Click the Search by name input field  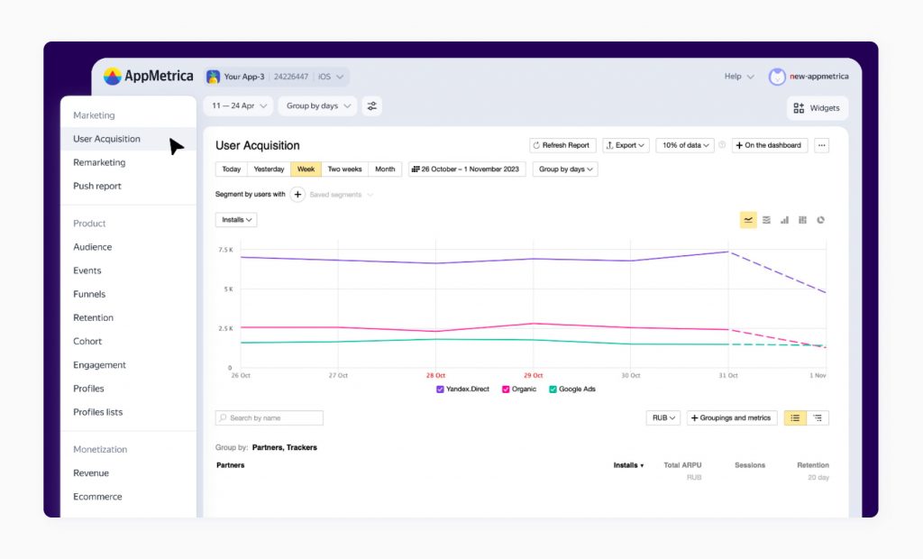tap(270, 417)
